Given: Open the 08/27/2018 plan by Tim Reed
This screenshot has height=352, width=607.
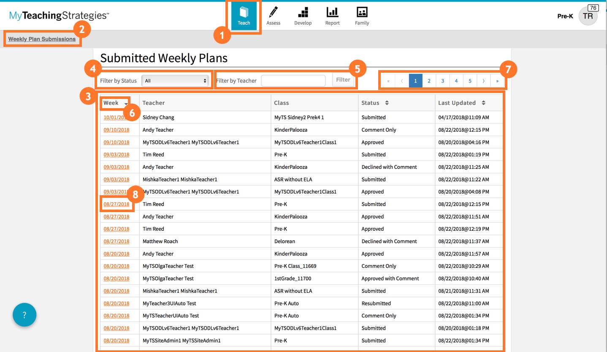Looking at the screenshot, I should pyautogui.click(x=117, y=204).
